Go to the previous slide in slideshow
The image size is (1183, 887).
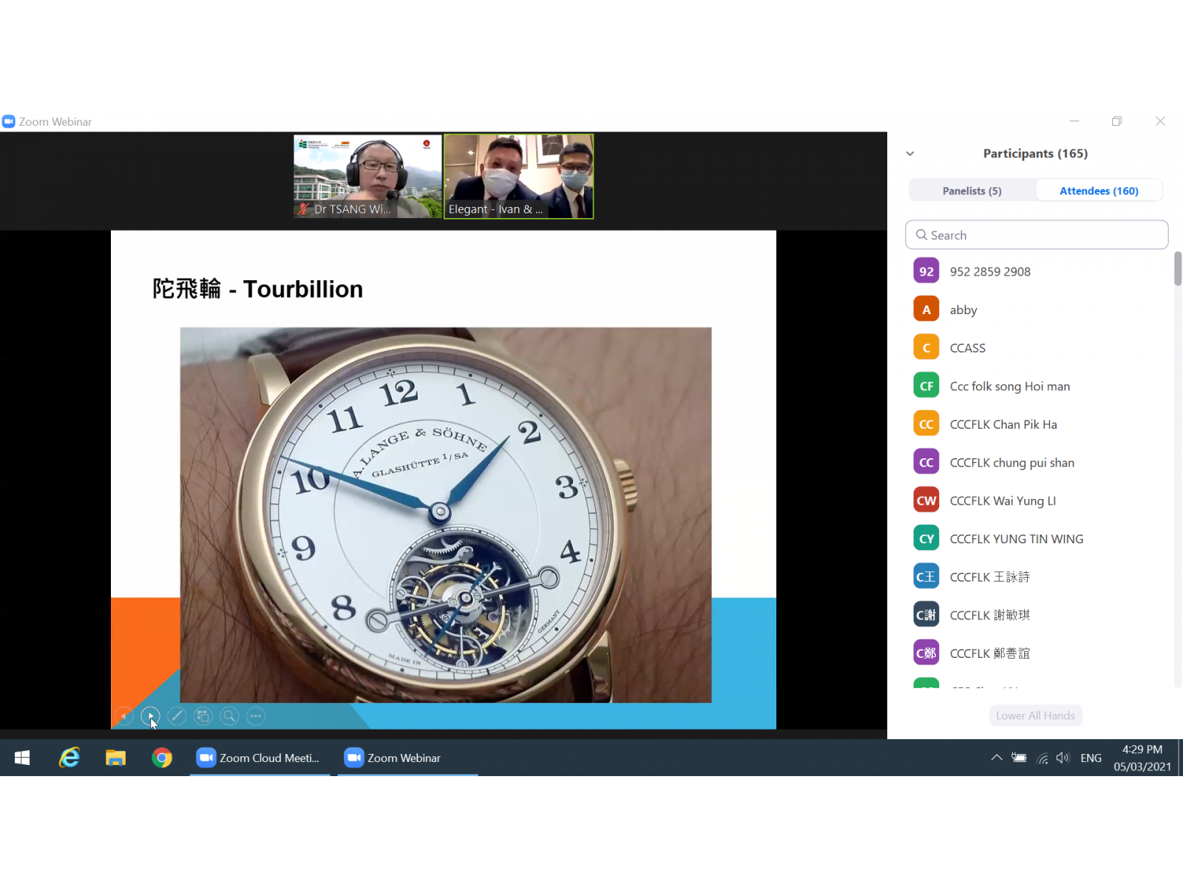click(124, 716)
